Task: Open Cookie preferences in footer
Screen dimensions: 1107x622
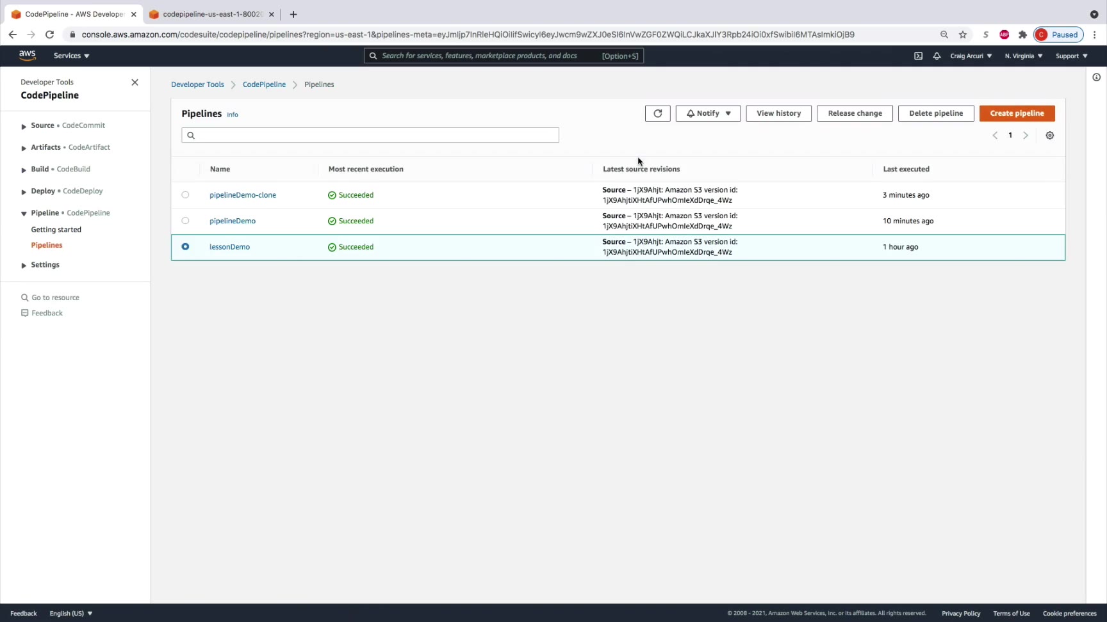Action: click(1069, 613)
